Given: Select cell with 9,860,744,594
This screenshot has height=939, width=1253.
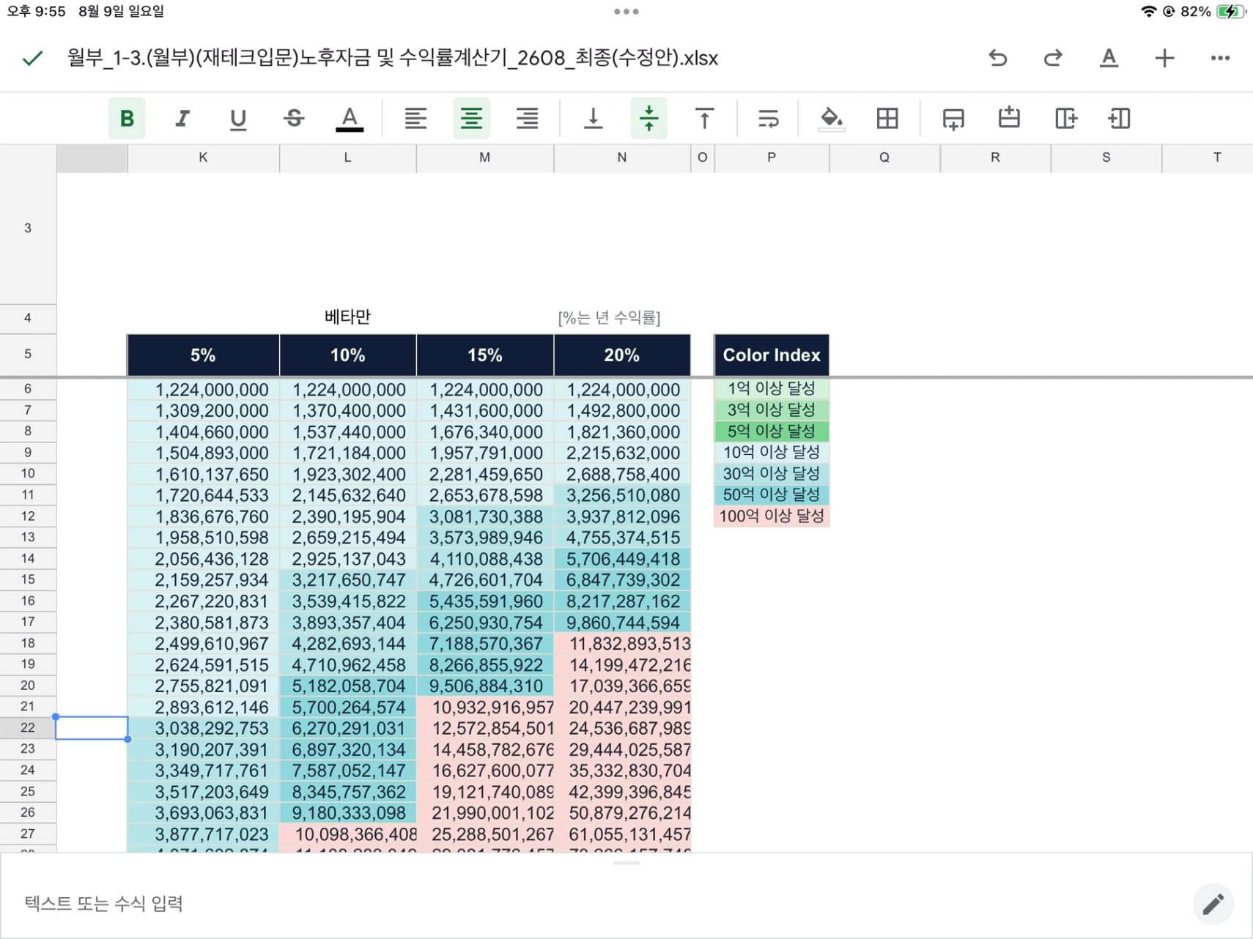Looking at the screenshot, I should pos(621,623).
